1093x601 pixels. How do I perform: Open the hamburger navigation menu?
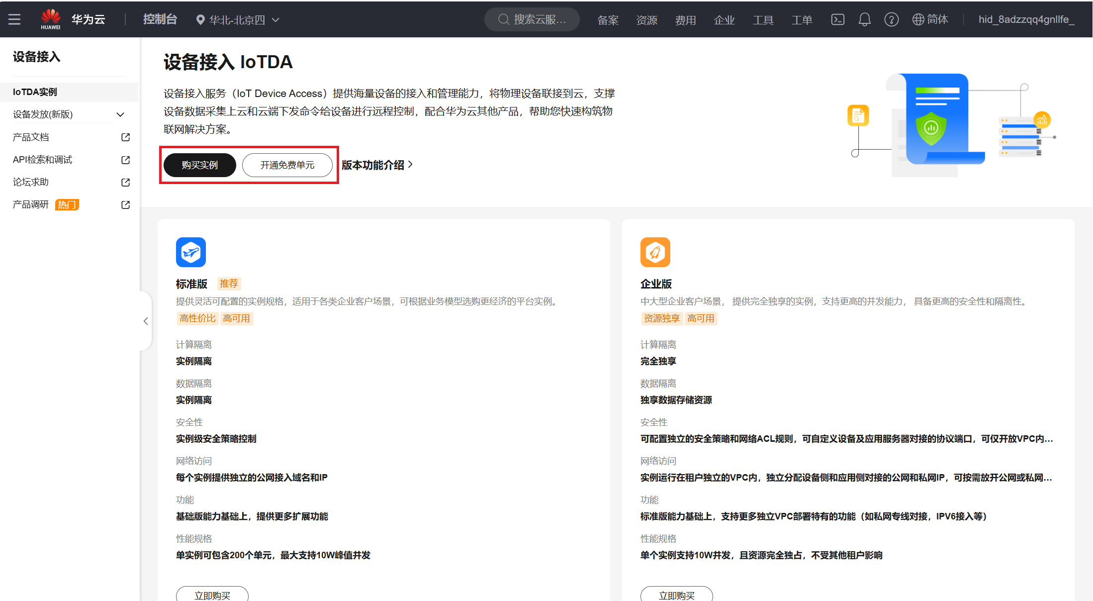click(14, 19)
